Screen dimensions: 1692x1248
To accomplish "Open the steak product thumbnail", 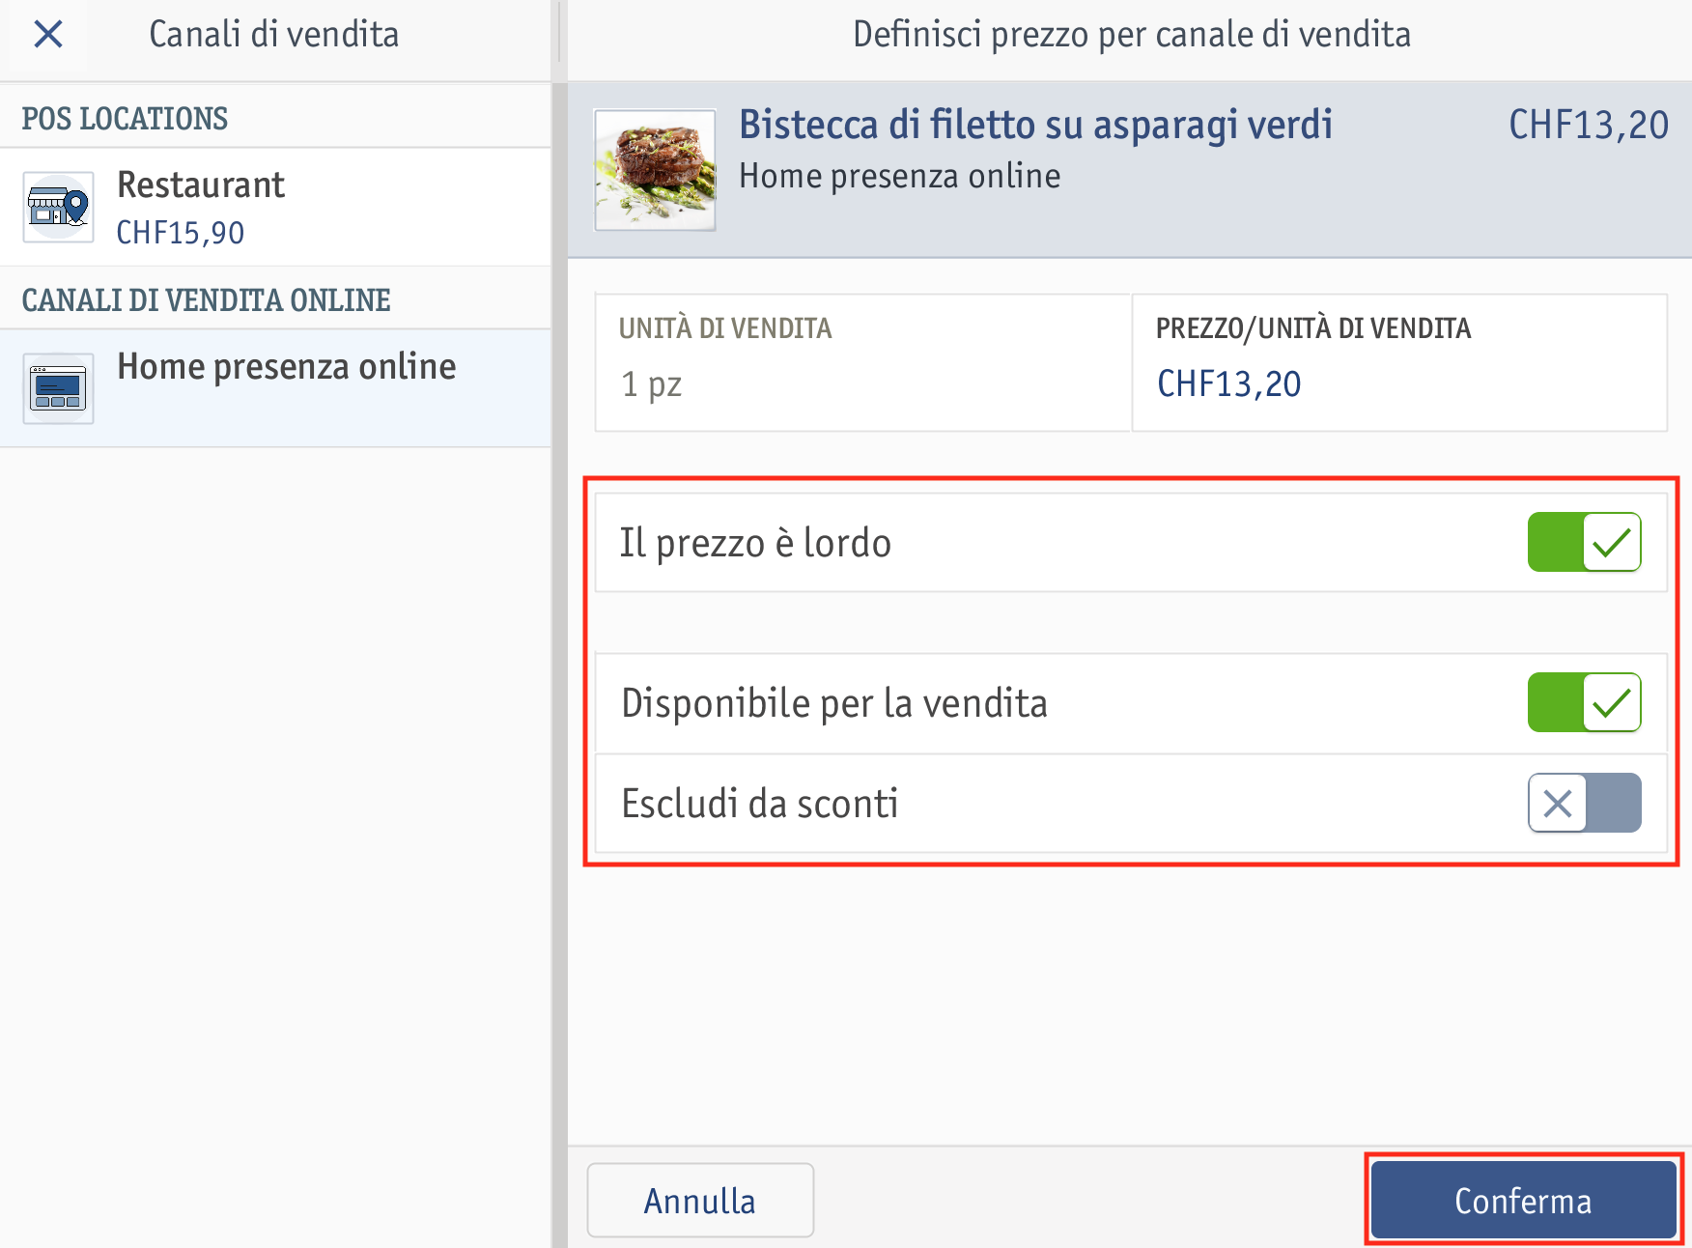I will [x=655, y=170].
